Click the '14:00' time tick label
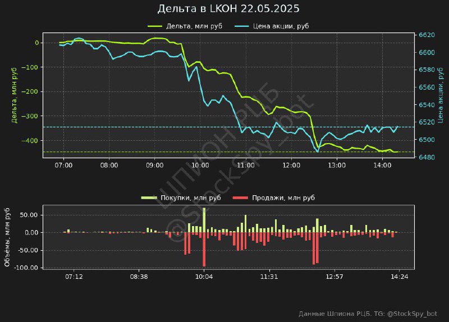 (x=382, y=165)
